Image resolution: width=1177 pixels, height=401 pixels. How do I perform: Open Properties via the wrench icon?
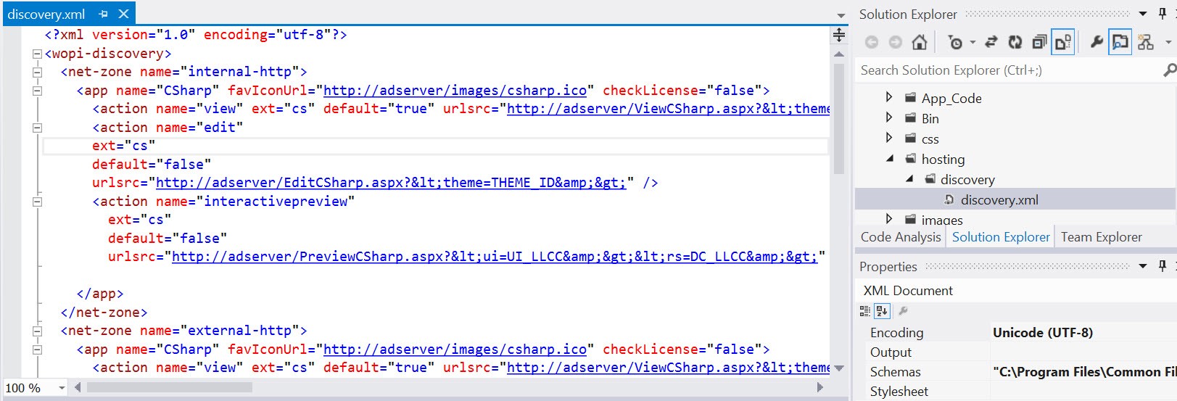coord(1097,43)
